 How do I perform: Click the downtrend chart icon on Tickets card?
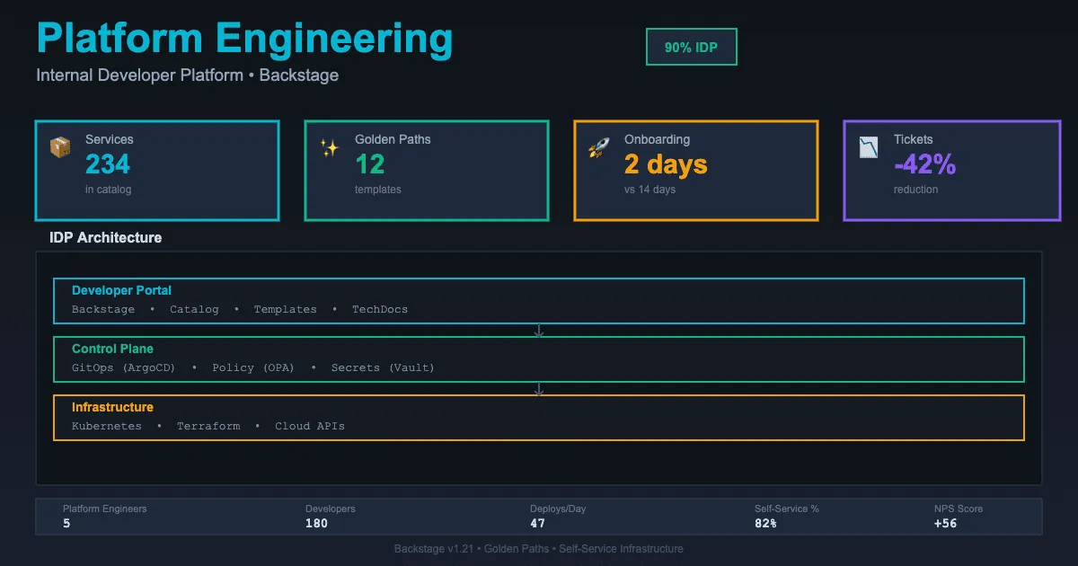pos(869,147)
